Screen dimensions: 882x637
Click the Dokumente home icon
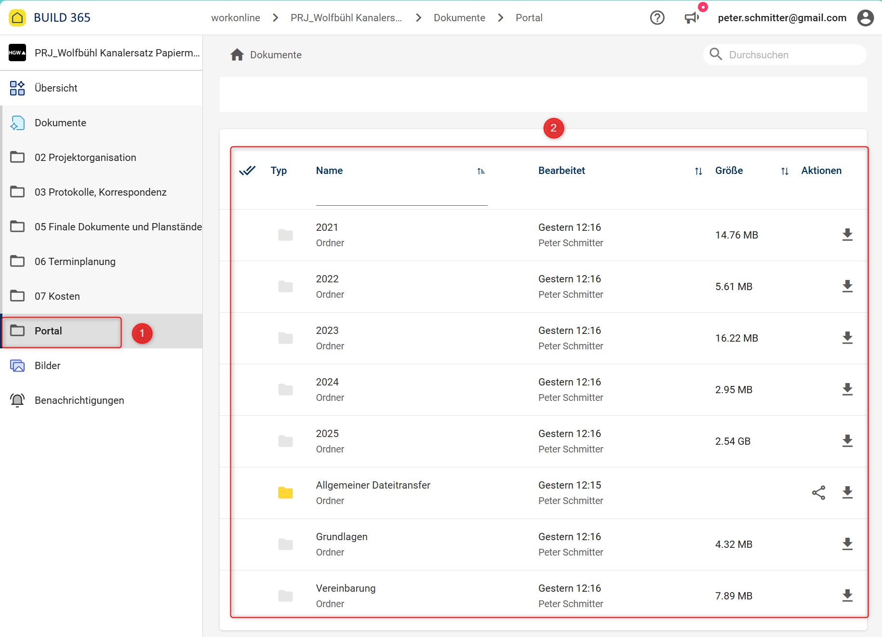[237, 55]
